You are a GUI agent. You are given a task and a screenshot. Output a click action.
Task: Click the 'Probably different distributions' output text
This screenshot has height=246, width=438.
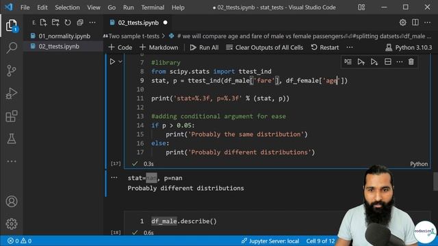pos(185,189)
